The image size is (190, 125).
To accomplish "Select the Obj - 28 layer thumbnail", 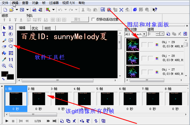I will 133,58.
